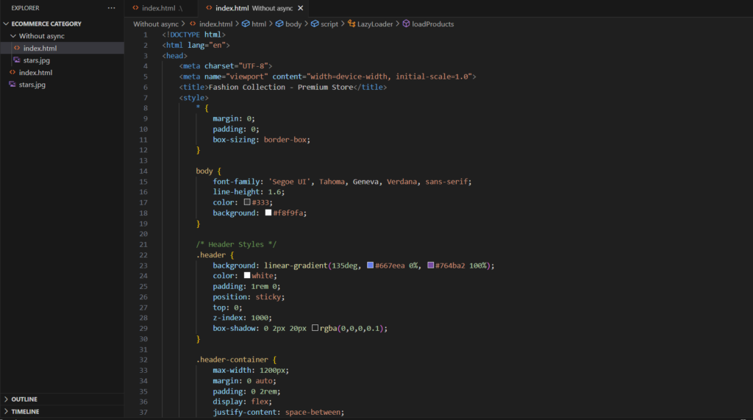Click the HTML file icon on the first editor tab
The width and height of the screenshot is (753, 420).
135,7
